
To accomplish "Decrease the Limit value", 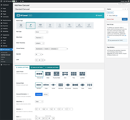I will [x=36, y=60].
